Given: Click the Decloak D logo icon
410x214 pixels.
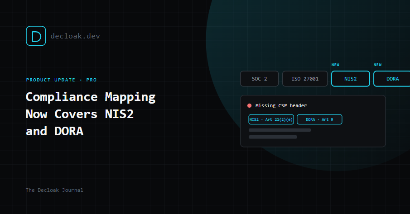Looking at the screenshot, I should tap(36, 36).
